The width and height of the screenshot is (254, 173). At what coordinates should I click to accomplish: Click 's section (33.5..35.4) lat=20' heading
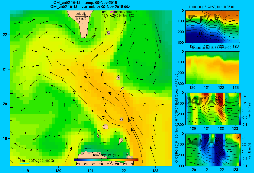pyautogui.click(x=212, y=48)
